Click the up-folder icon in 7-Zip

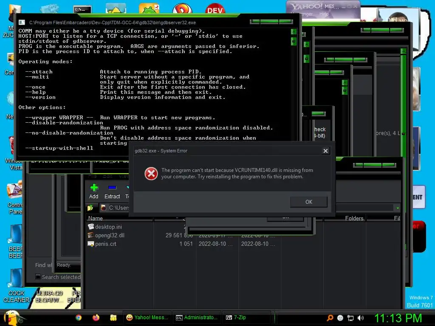click(90, 208)
